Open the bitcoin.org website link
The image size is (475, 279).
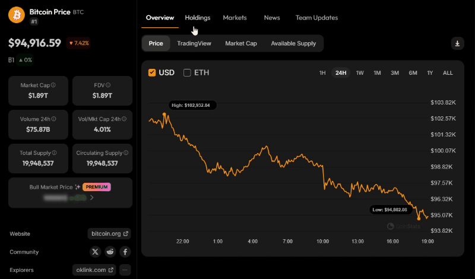(x=109, y=234)
